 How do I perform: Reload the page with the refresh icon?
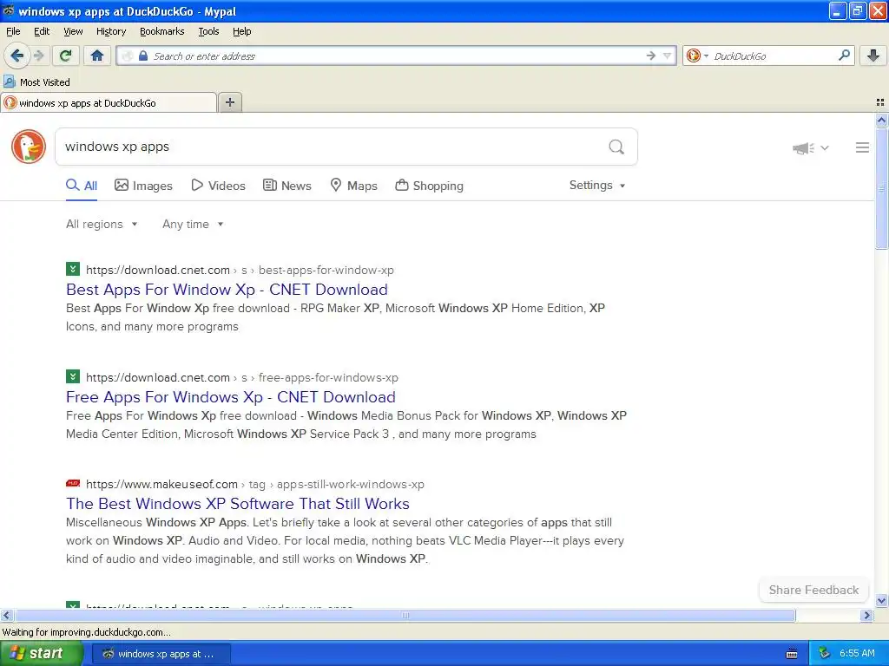pyautogui.click(x=65, y=55)
